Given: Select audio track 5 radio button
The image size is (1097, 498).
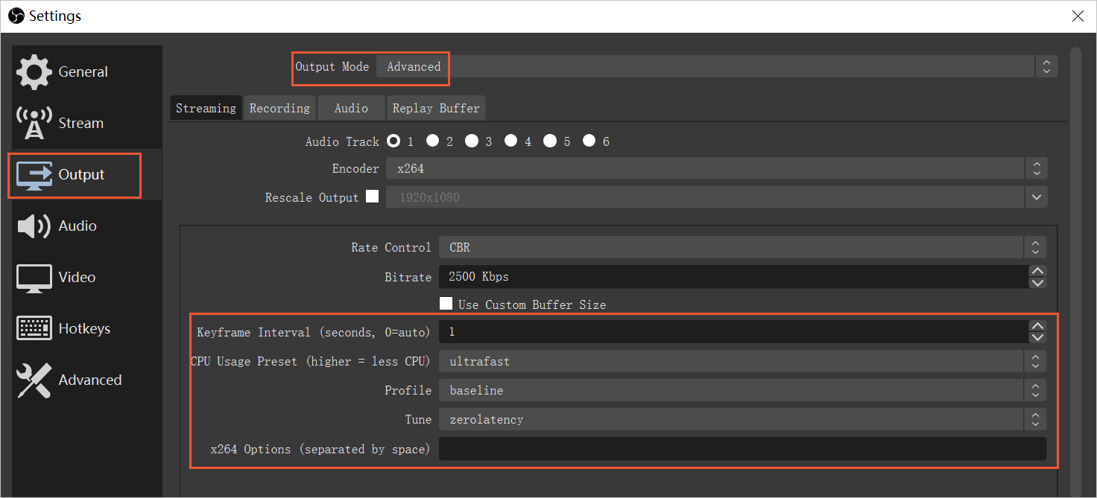Looking at the screenshot, I should [550, 141].
